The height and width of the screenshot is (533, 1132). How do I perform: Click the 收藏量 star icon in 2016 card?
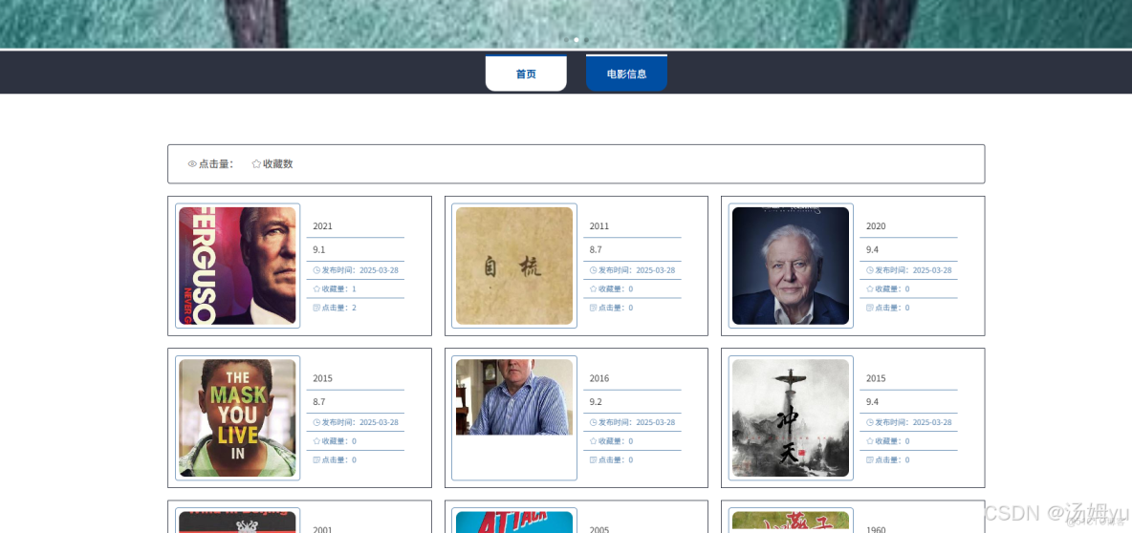pyautogui.click(x=594, y=440)
